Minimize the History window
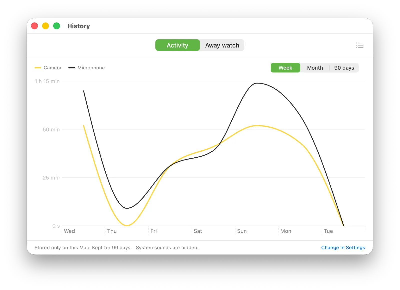Viewport: 400px width, 290px height. 46,26
